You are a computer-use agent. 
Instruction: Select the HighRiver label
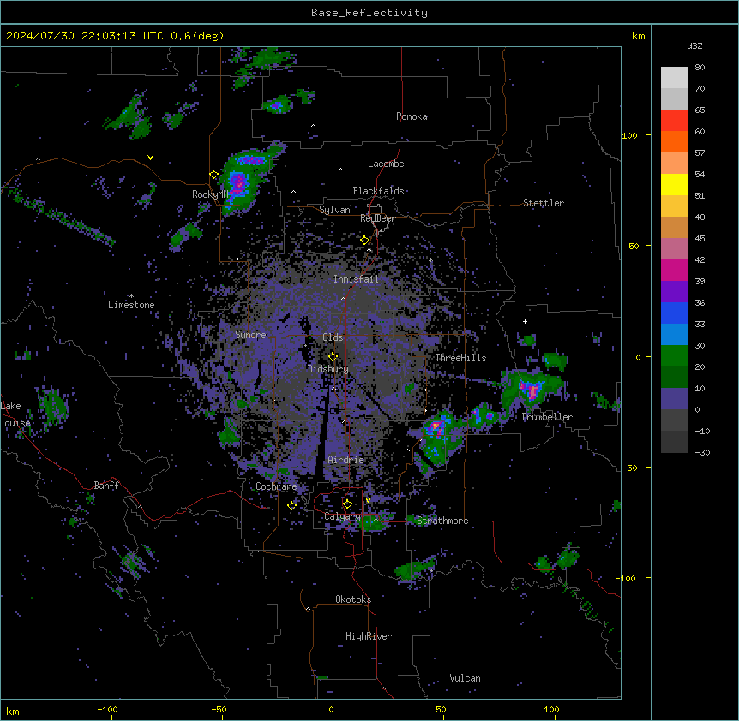click(369, 636)
